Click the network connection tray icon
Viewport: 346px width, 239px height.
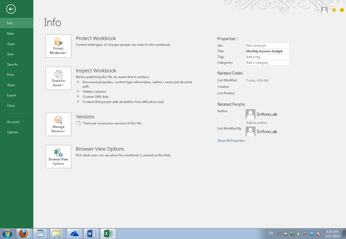(x=305, y=234)
